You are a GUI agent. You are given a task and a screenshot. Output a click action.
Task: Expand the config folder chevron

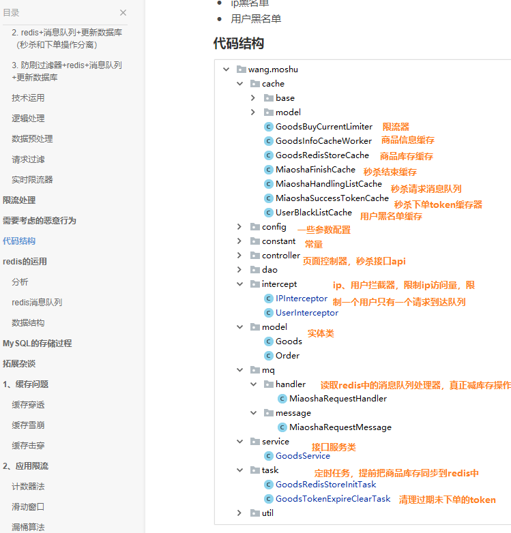point(239,227)
